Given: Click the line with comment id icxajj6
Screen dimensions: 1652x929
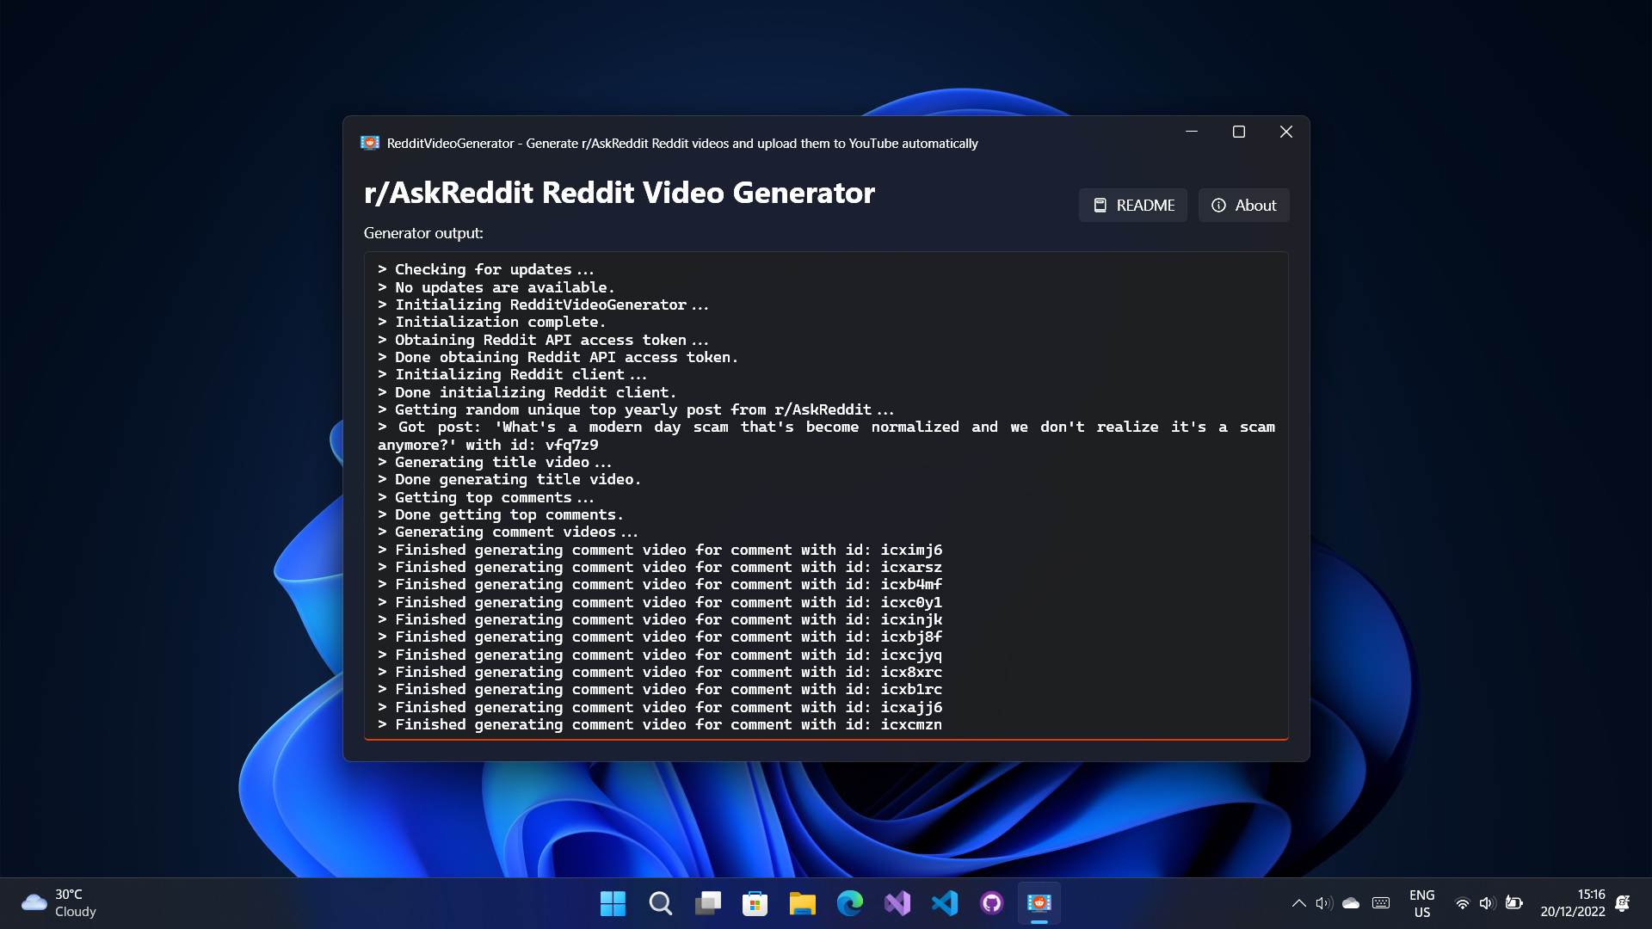Looking at the screenshot, I should point(660,707).
